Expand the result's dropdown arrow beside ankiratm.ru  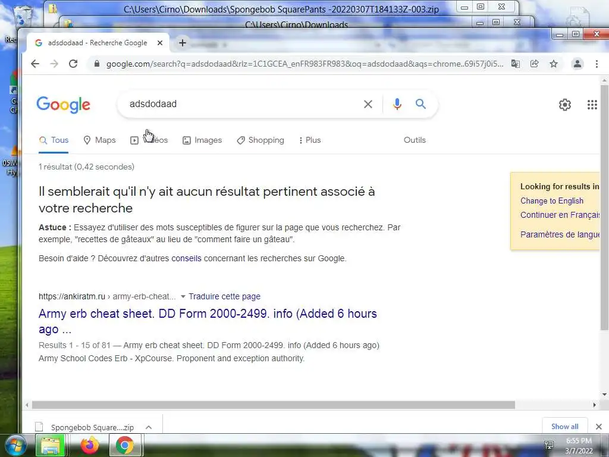coord(183,296)
